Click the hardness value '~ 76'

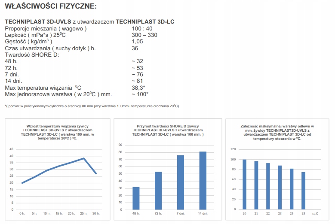137,74
